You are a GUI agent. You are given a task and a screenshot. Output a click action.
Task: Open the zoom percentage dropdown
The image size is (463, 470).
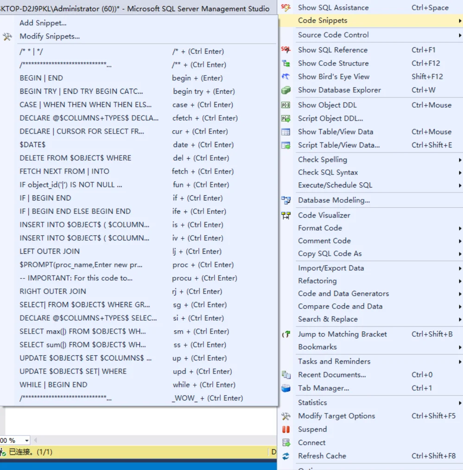pos(27,440)
